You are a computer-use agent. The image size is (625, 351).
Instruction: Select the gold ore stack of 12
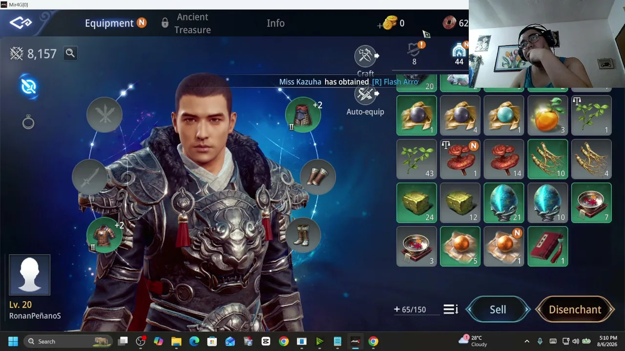point(460,203)
